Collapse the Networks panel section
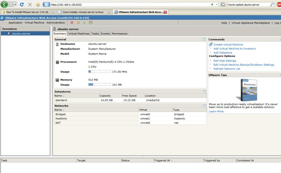Screen dimensions: 281x173 [x=204, y=105]
